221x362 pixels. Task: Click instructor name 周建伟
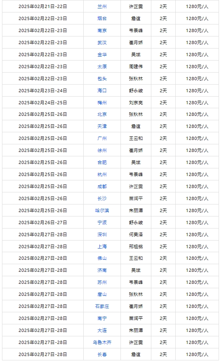coord(136,67)
